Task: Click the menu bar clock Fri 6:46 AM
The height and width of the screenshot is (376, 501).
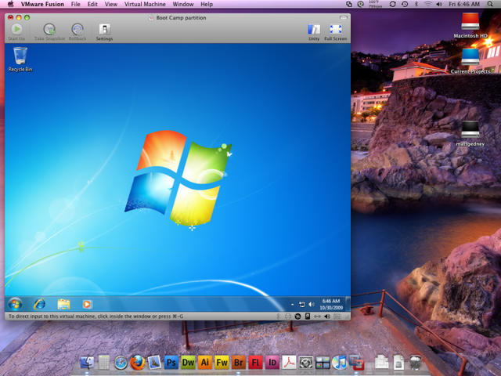Action: 464,4
